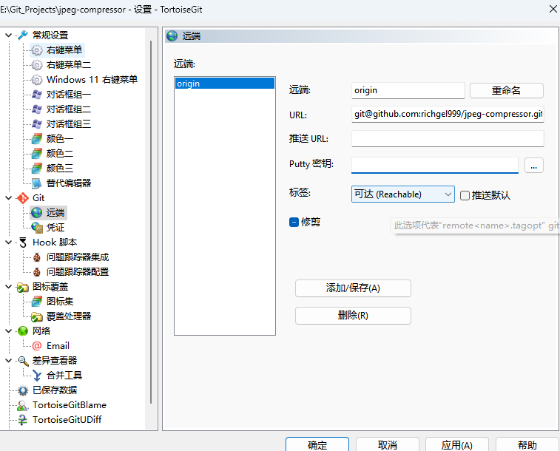Screen dimensions: 560x451
Task: Click the windows icon beside 对话框组三
Action: point(37,123)
